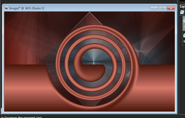Close the Image2 document window
185x118 pixels.
click(171, 8)
